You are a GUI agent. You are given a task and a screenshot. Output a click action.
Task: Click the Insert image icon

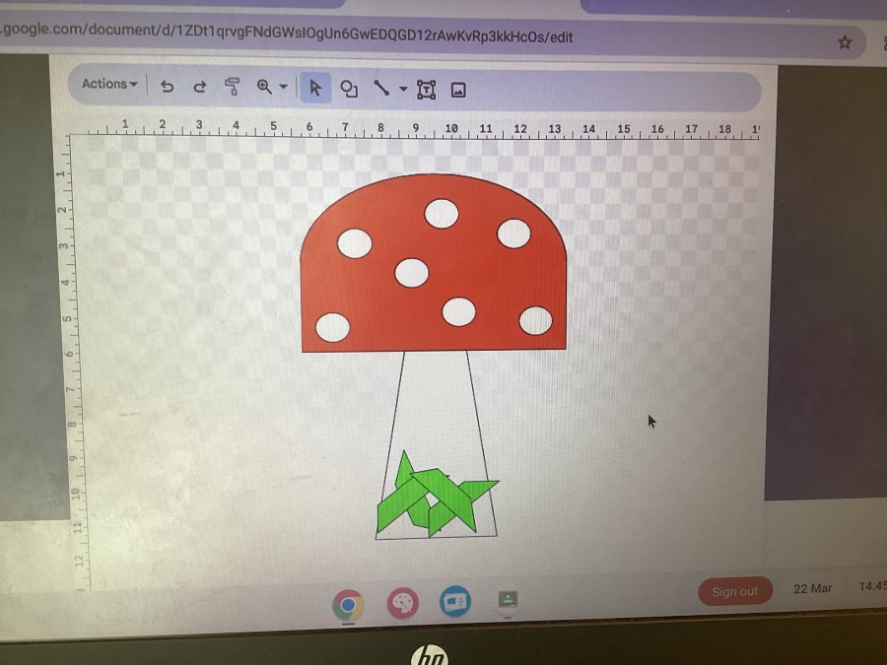coord(458,91)
